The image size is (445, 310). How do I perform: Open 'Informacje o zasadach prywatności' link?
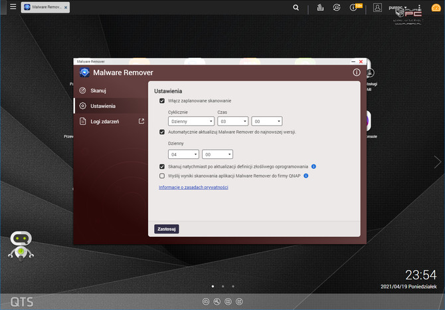point(193,187)
